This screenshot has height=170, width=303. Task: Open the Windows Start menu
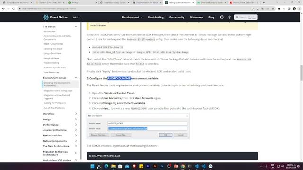pos(92,166)
